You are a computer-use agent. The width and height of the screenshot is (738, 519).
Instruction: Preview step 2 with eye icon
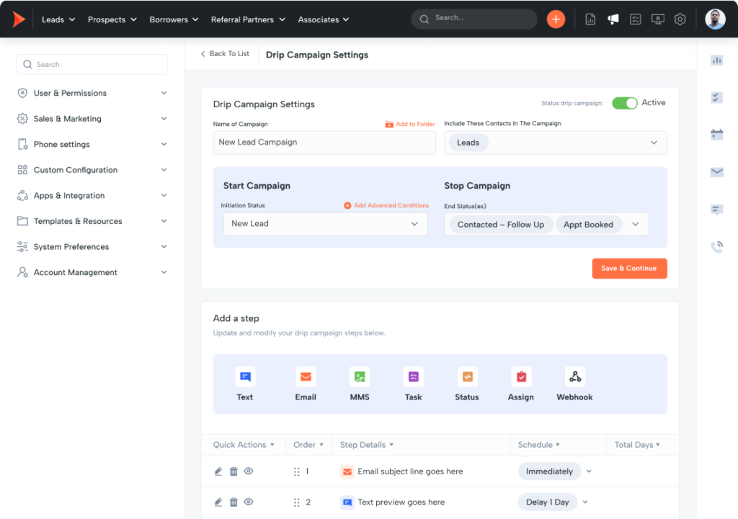[249, 502]
